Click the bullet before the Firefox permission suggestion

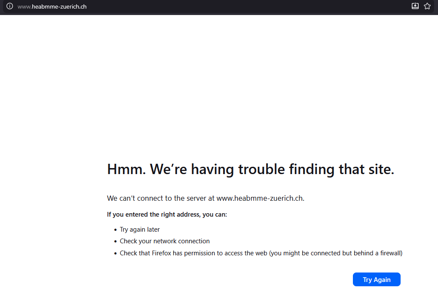click(x=115, y=254)
